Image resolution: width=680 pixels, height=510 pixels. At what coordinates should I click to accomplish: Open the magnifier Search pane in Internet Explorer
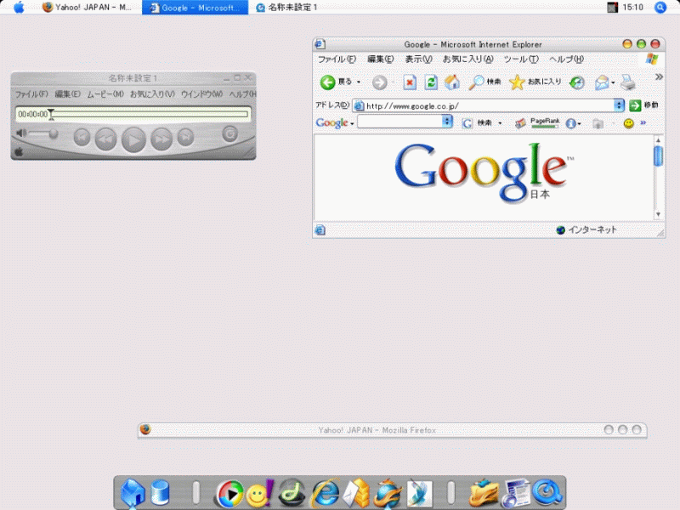[484, 82]
